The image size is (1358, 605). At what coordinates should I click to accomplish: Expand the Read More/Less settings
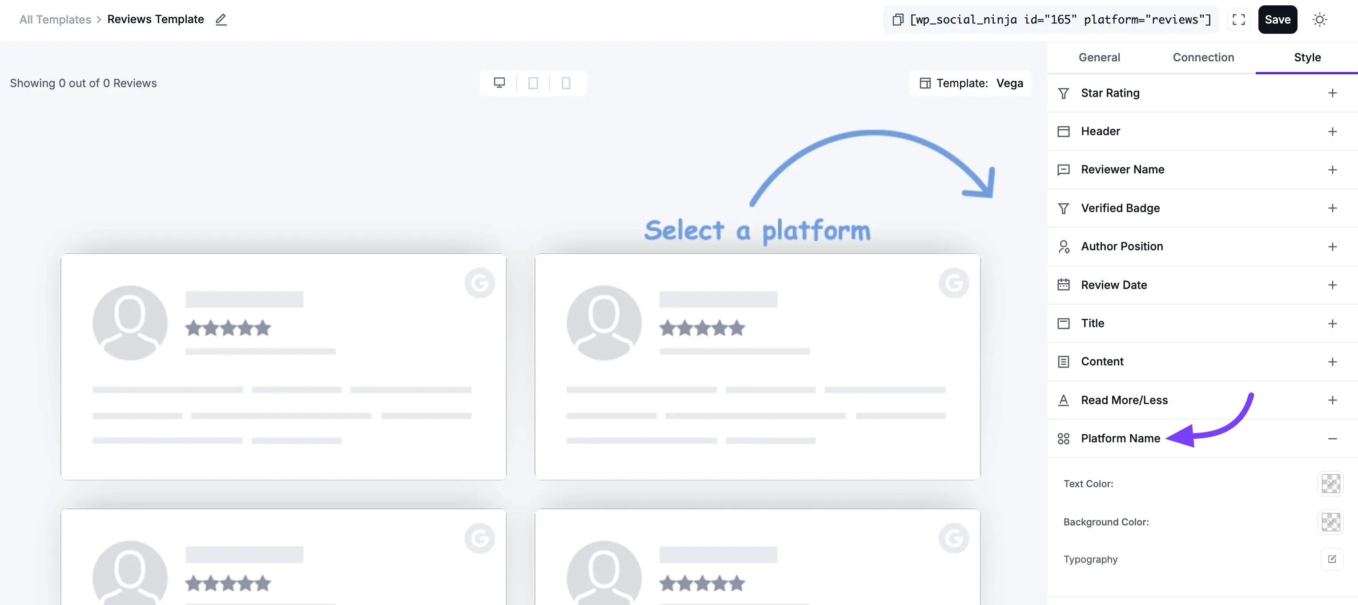pos(1333,400)
